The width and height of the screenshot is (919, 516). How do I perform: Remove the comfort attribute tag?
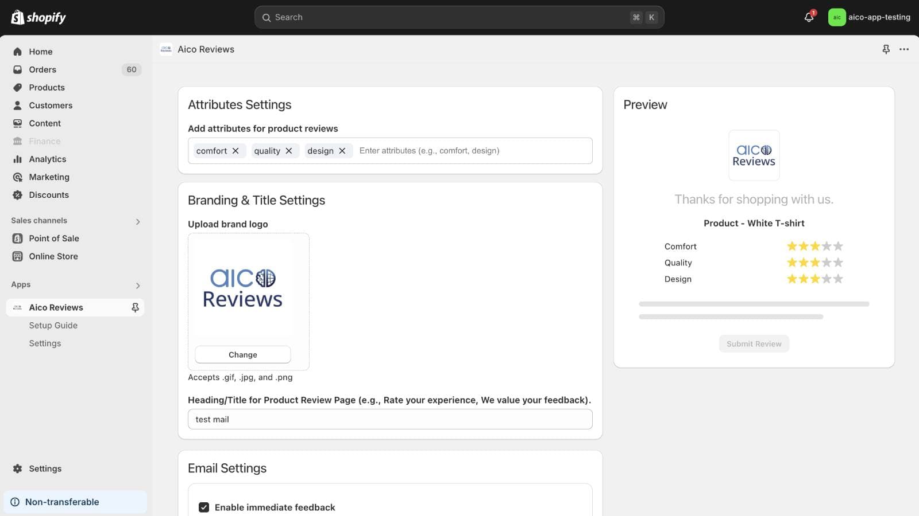tap(235, 151)
